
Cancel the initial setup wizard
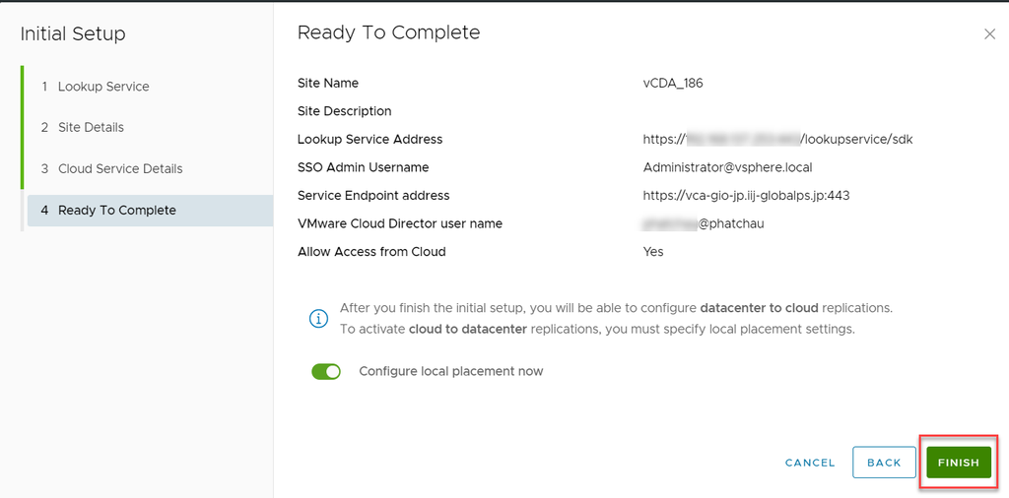[x=810, y=463]
